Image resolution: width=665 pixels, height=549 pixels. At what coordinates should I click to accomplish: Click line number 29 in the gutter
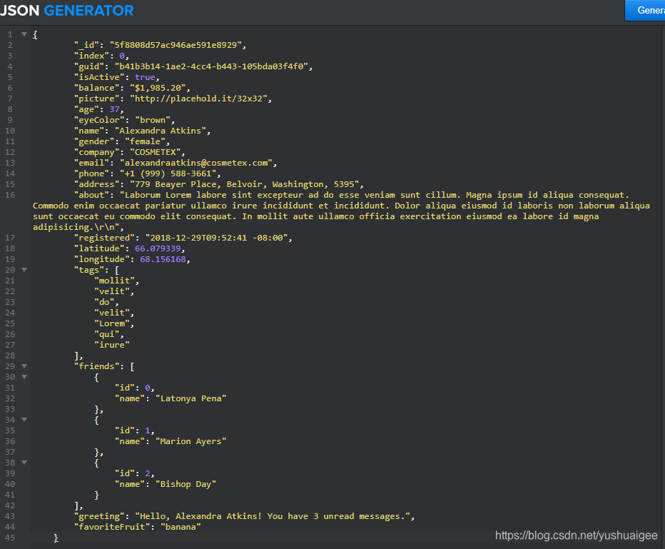(x=10, y=366)
